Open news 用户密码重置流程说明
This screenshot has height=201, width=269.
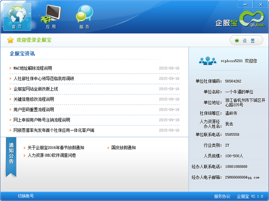[34, 109]
